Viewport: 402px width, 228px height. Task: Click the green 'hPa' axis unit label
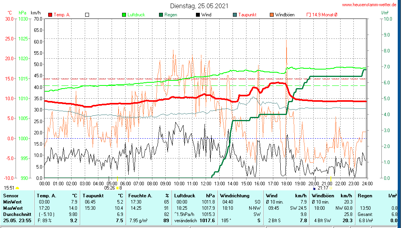[22, 13]
